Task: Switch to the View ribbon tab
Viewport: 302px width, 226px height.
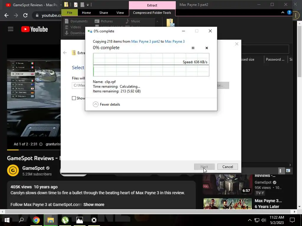Action: [120, 13]
